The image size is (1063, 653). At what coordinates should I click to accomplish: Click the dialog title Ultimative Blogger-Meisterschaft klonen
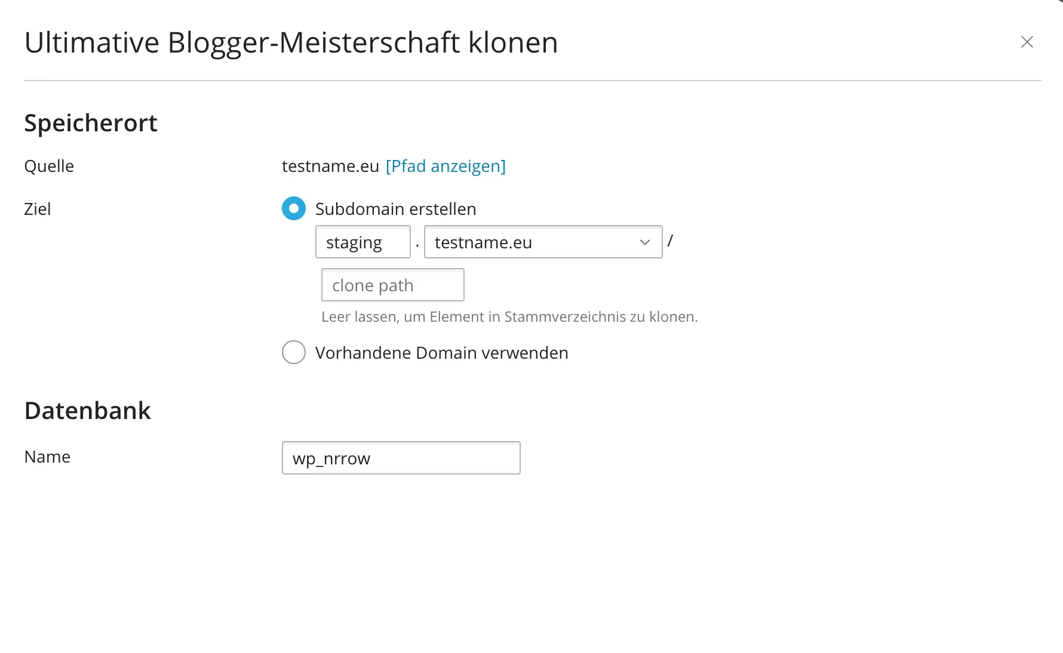(291, 42)
